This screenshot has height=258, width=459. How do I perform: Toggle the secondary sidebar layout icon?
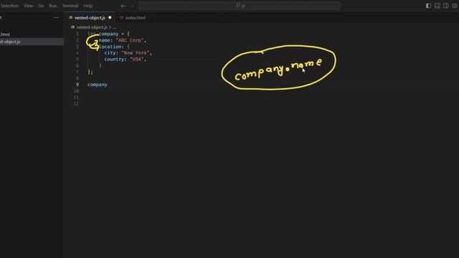point(446,6)
